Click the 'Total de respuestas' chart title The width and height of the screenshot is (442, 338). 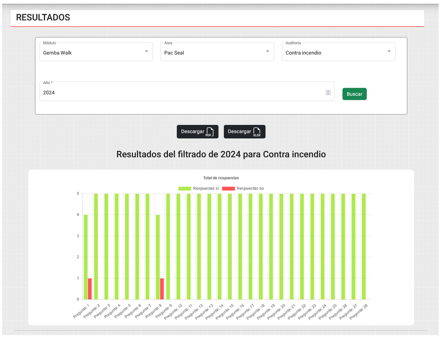[x=222, y=178]
